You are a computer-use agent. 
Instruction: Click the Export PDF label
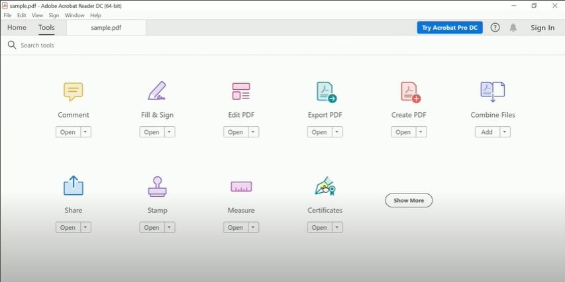(x=325, y=115)
